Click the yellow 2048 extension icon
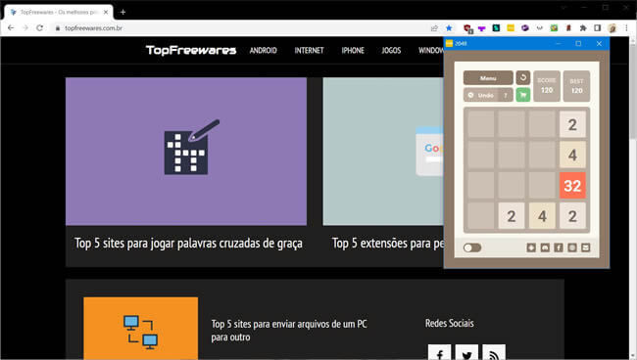 [x=511, y=28]
